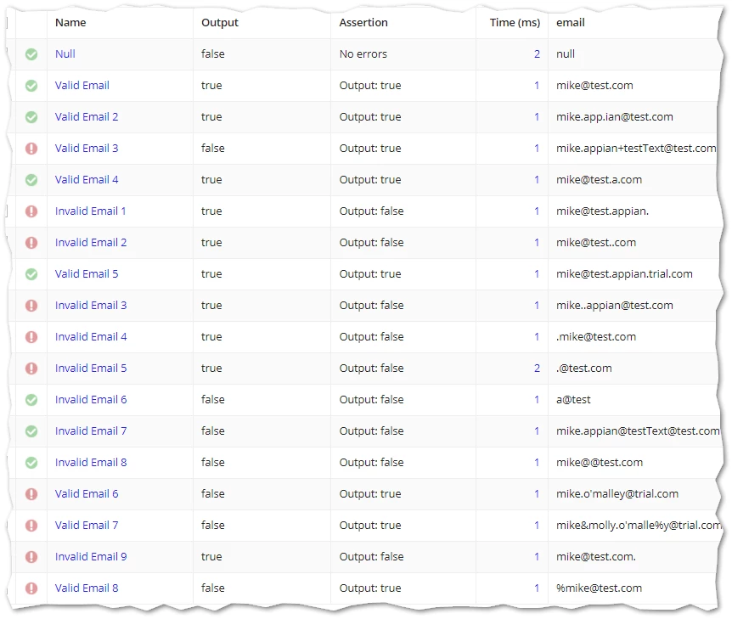
Task: Open the Valid Email 4 test case
Action: point(87,180)
